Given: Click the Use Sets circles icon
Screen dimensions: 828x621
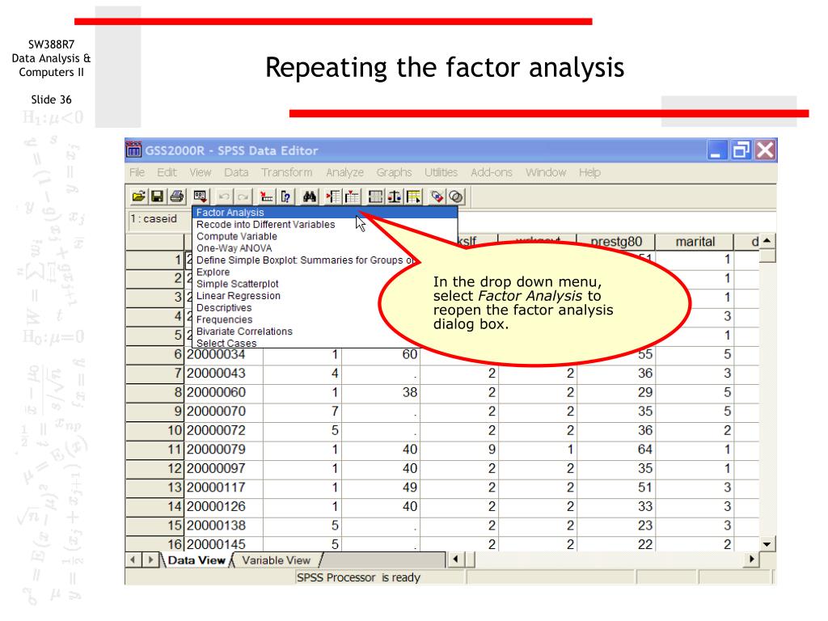Looking at the screenshot, I should tap(456, 197).
